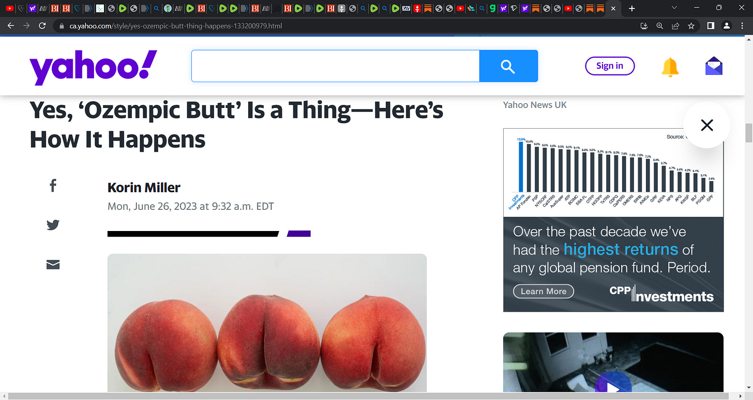Open the CPP pension returns chart ad
The image size is (753, 400).
coord(613,172)
